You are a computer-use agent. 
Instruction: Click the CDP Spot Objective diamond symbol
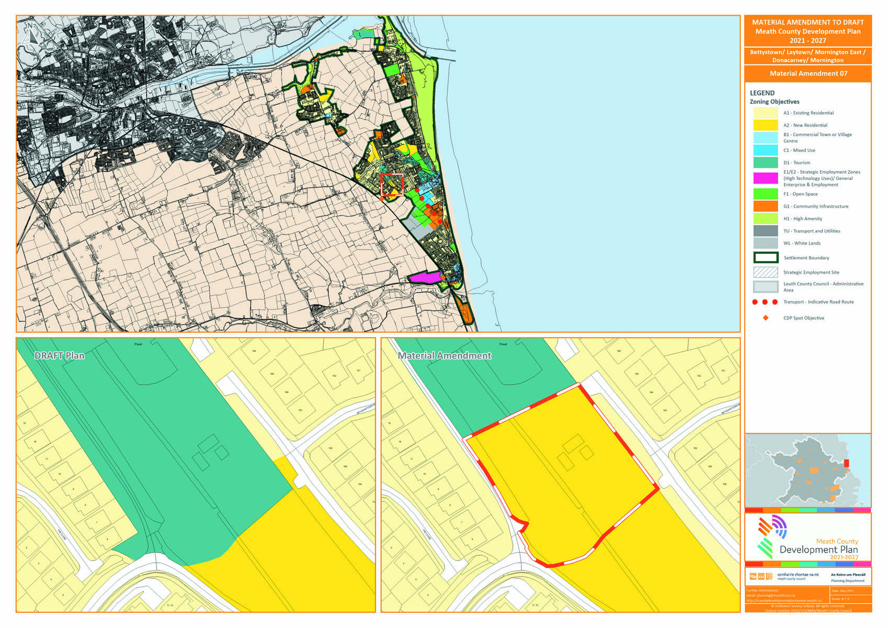(x=765, y=318)
